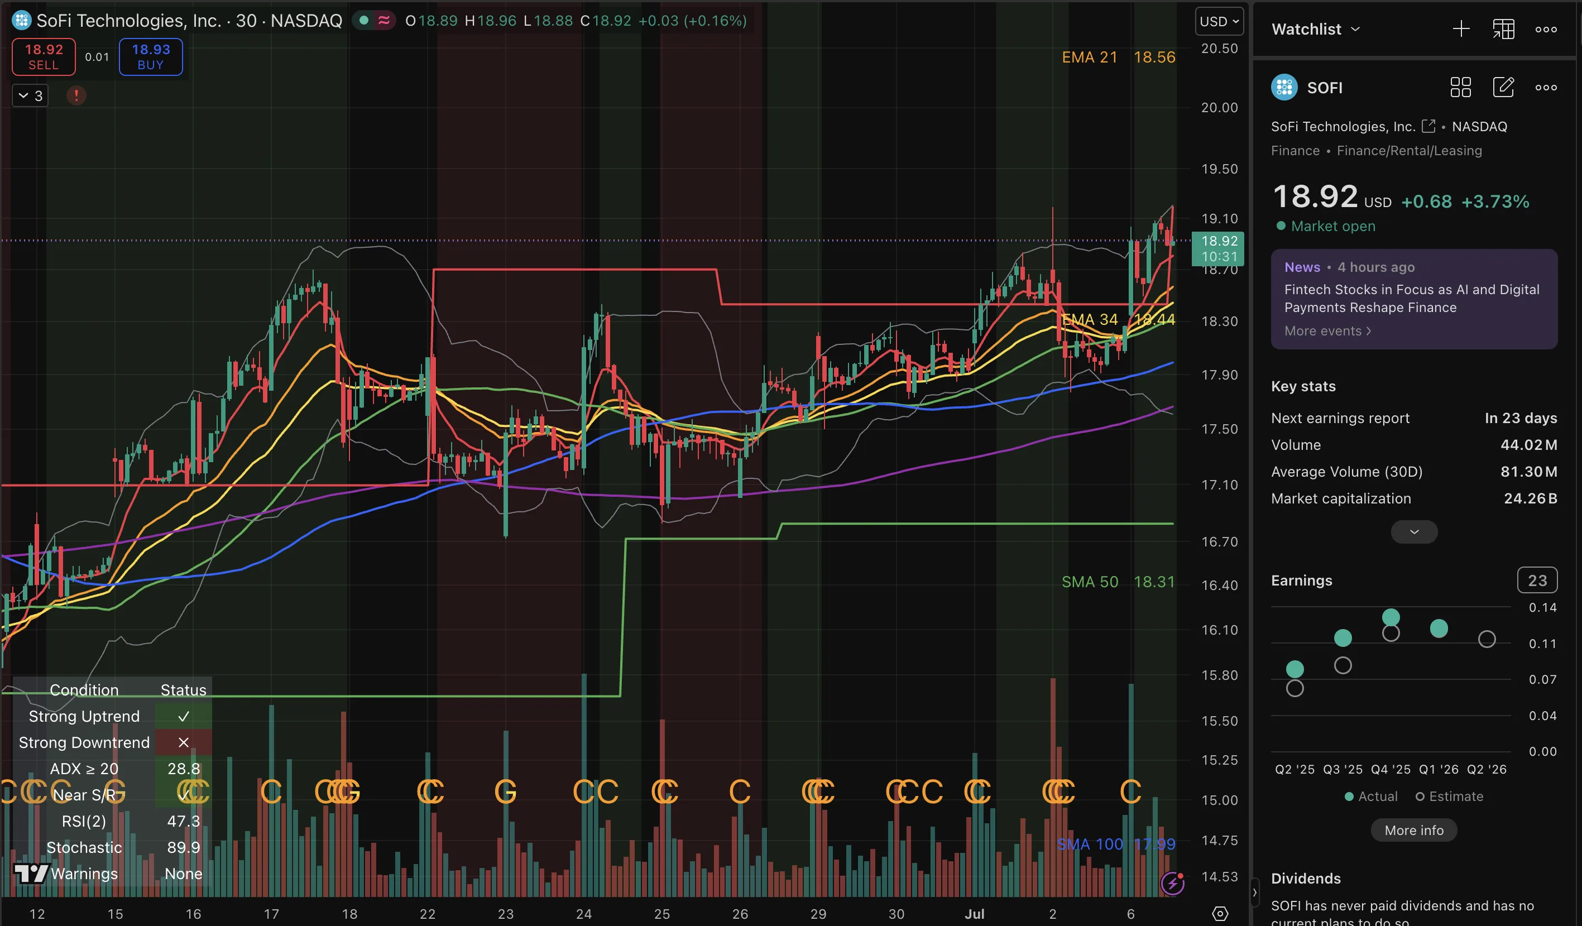Open the SOFI note edit icon
The height and width of the screenshot is (926, 1582).
(x=1503, y=87)
